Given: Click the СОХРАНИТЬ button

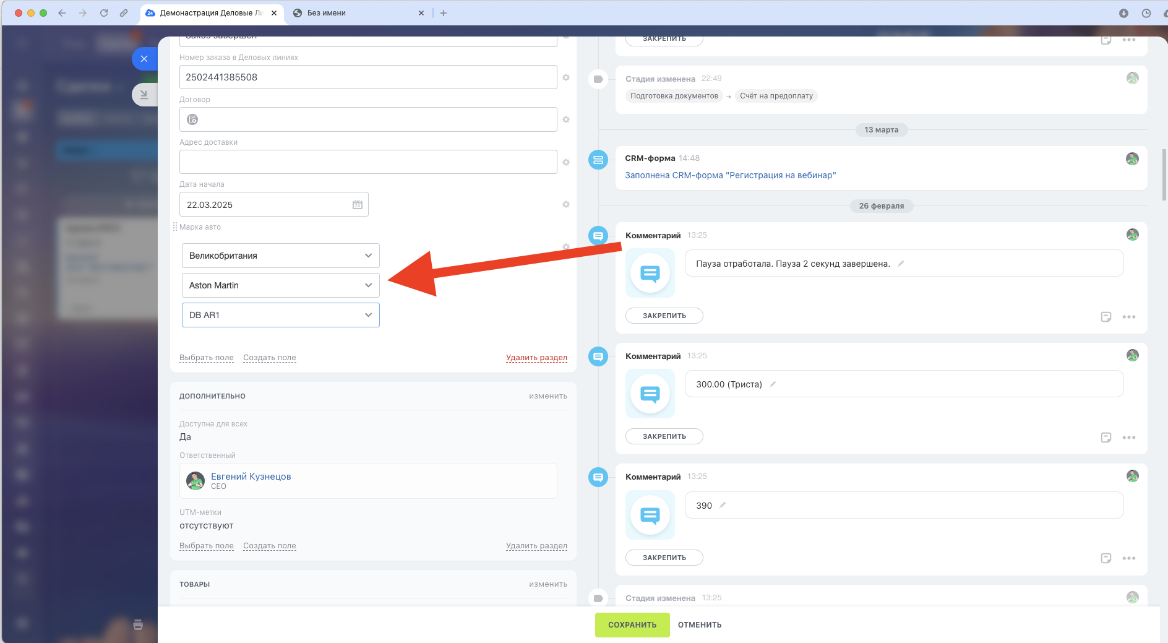Looking at the screenshot, I should (632, 625).
